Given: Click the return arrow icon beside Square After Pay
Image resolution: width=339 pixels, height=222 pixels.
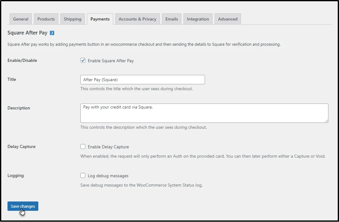Looking at the screenshot, I should [52, 33].
